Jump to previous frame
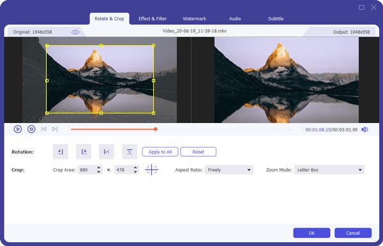 (x=43, y=129)
